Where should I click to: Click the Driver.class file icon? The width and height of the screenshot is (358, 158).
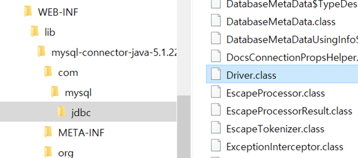pos(216,74)
